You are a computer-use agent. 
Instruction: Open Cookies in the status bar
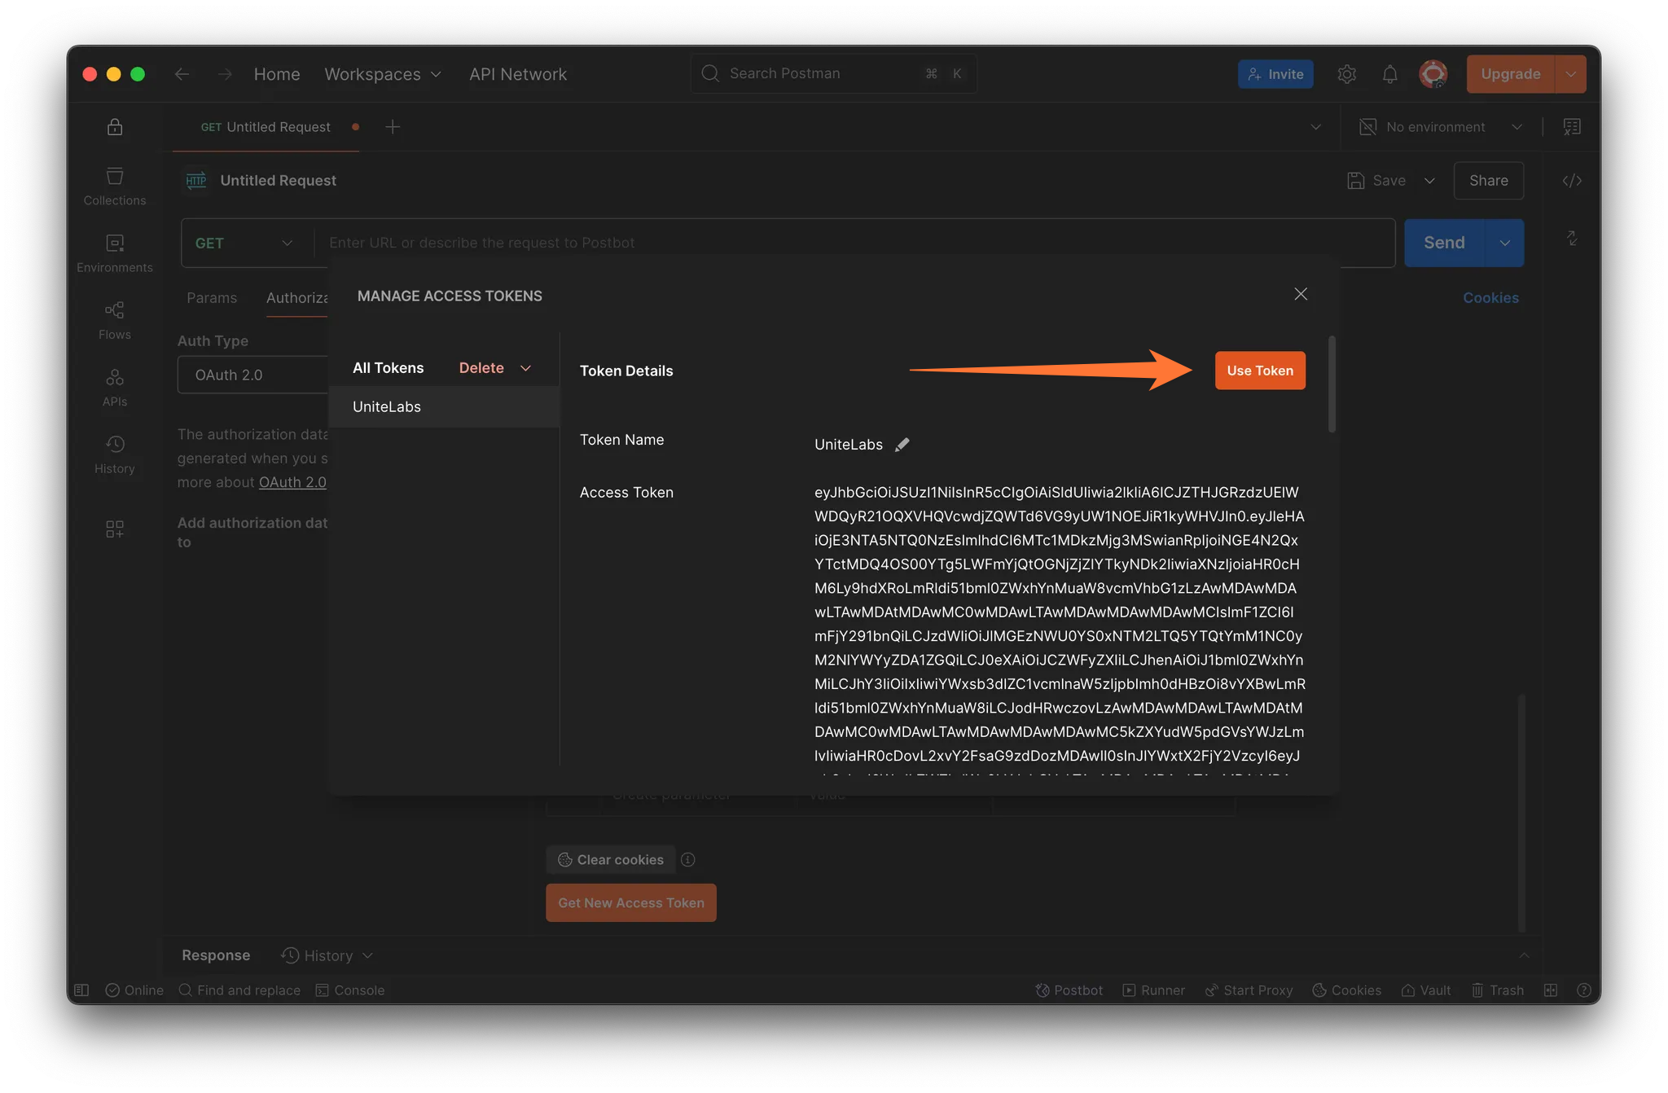pos(1346,990)
